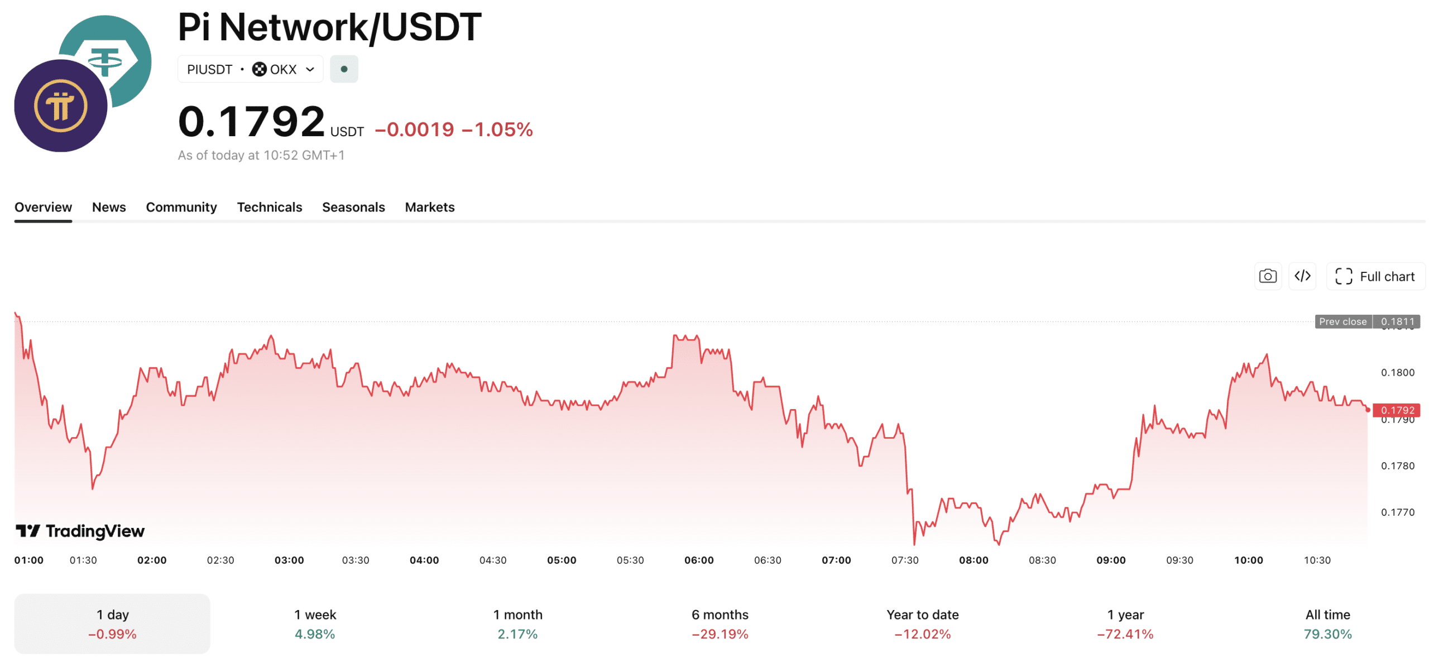Switch chart to Year to date
Image resolution: width=1429 pixels, height=658 pixels.
click(x=922, y=623)
